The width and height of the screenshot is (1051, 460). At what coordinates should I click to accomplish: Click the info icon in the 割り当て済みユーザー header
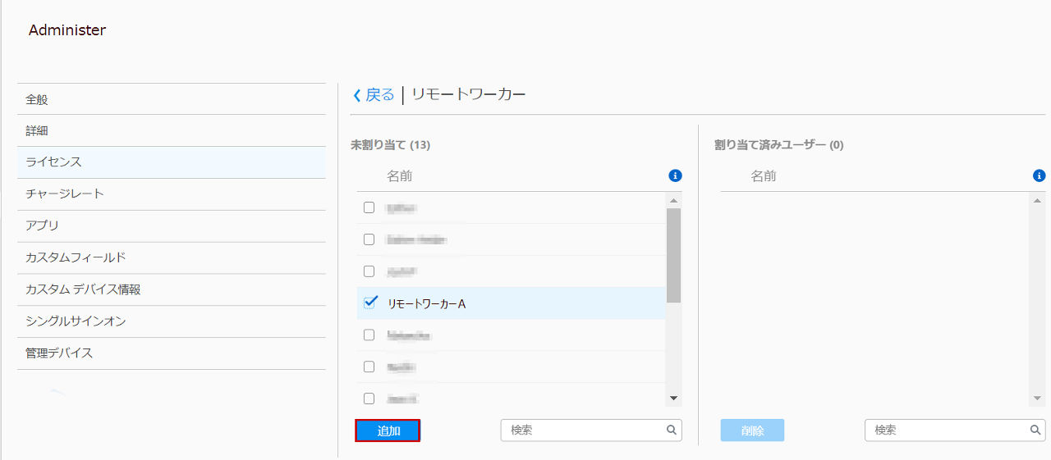pos(1039,175)
